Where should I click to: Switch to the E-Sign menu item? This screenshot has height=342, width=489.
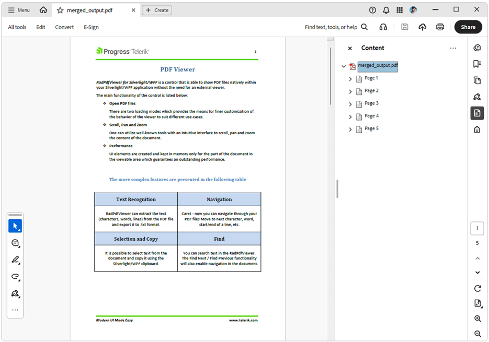90,27
